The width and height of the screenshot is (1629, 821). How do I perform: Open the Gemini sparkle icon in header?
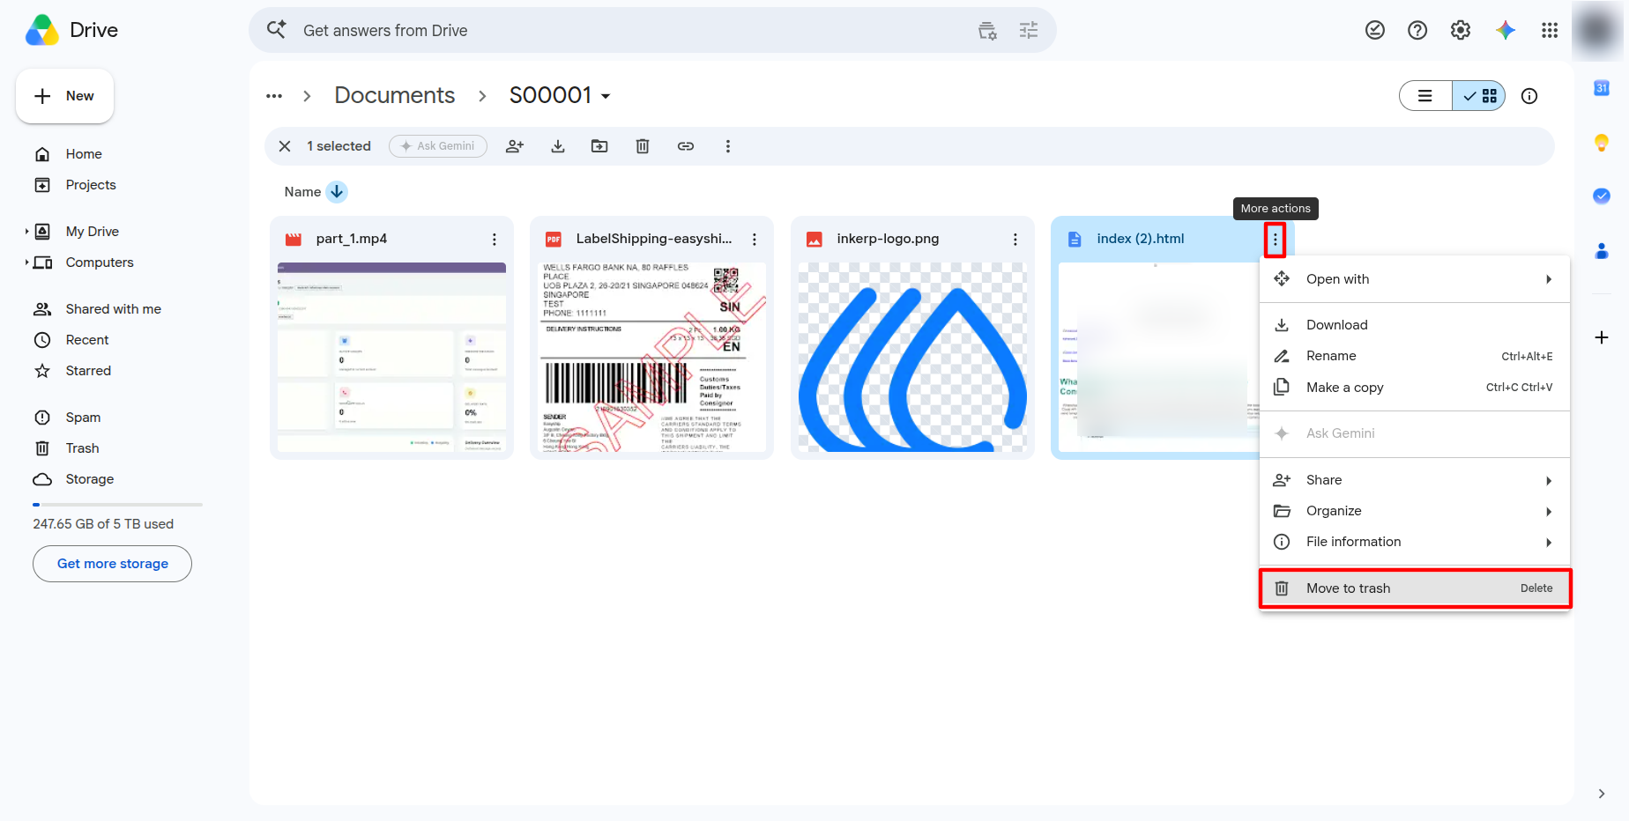point(1506,30)
